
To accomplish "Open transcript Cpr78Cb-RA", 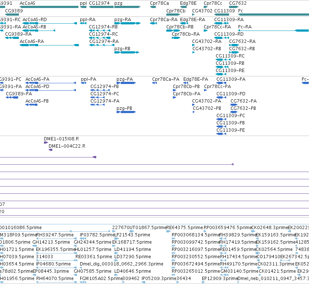I will [186, 34].
